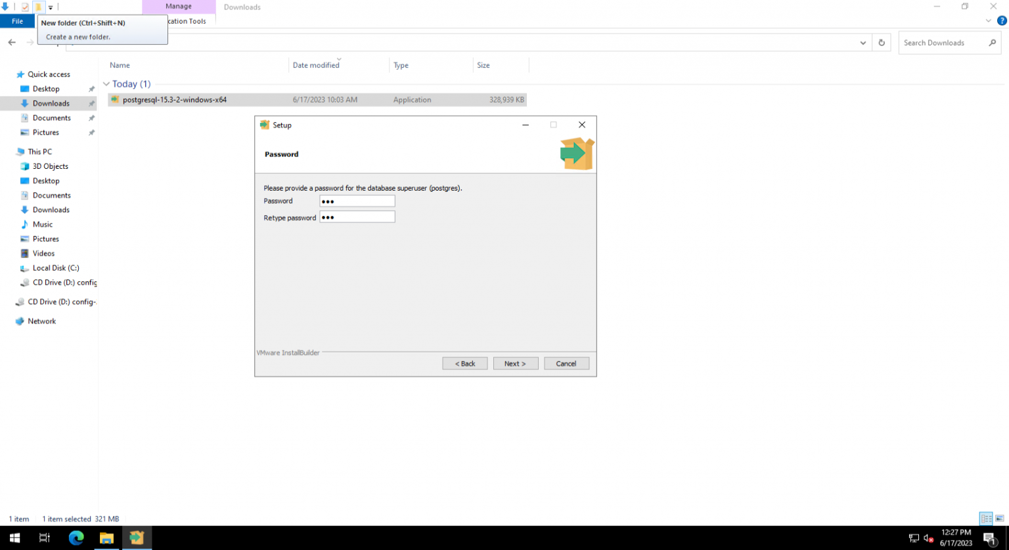Image resolution: width=1009 pixels, height=550 pixels.
Task: Click the Retype password field
Action: tap(357, 218)
